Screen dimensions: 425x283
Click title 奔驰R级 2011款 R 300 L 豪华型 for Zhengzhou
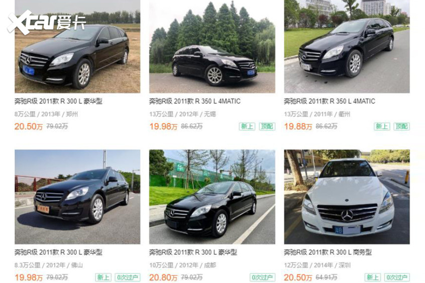tap(58, 101)
